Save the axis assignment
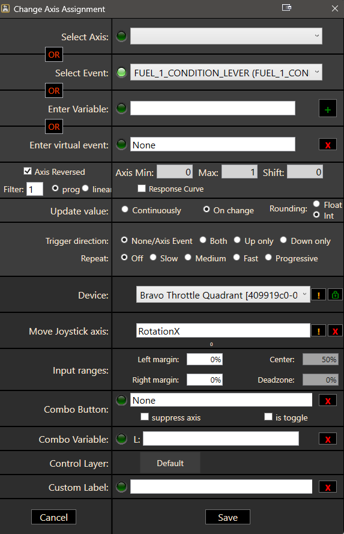Viewport: 344px width, 534px height. click(228, 517)
